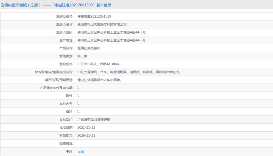This screenshot has height=156, width=273.
Task: Select the 第二类 management category value
Action: click(82, 56)
